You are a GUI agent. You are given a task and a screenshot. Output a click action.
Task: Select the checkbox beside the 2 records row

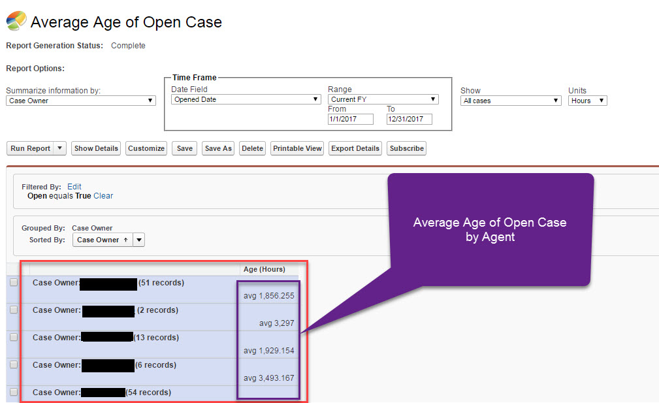14,310
